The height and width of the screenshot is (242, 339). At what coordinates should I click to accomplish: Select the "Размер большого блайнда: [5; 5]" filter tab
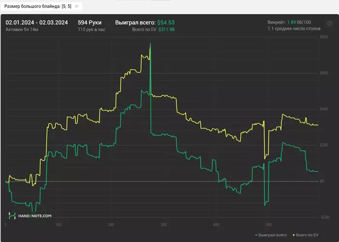click(38, 6)
